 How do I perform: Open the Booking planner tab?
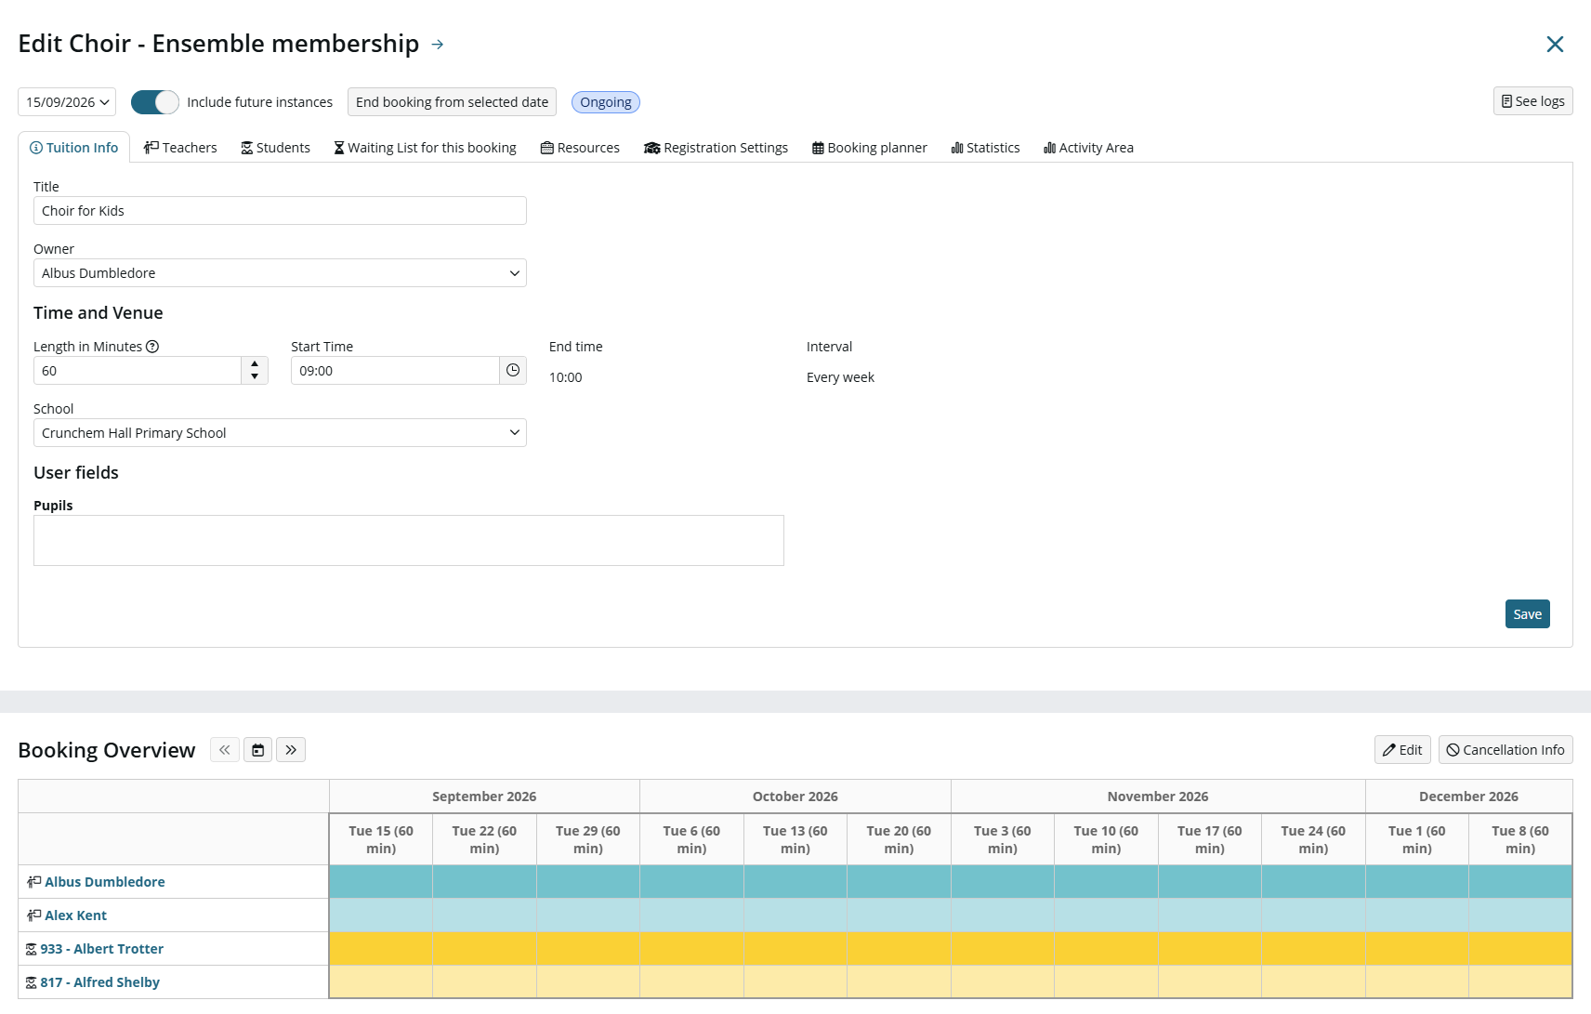point(870,148)
